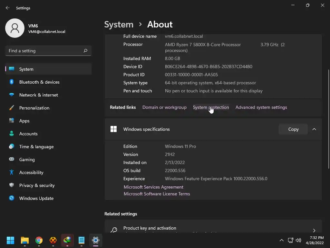Go to the Gaming settings
Image resolution: width=330 pixels, height=248 pixels.
coord(48,160)
